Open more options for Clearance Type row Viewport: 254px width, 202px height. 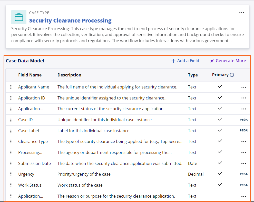pos(243,142)
